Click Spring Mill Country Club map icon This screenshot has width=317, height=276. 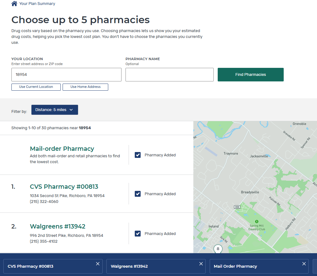[x=257, y=221]
